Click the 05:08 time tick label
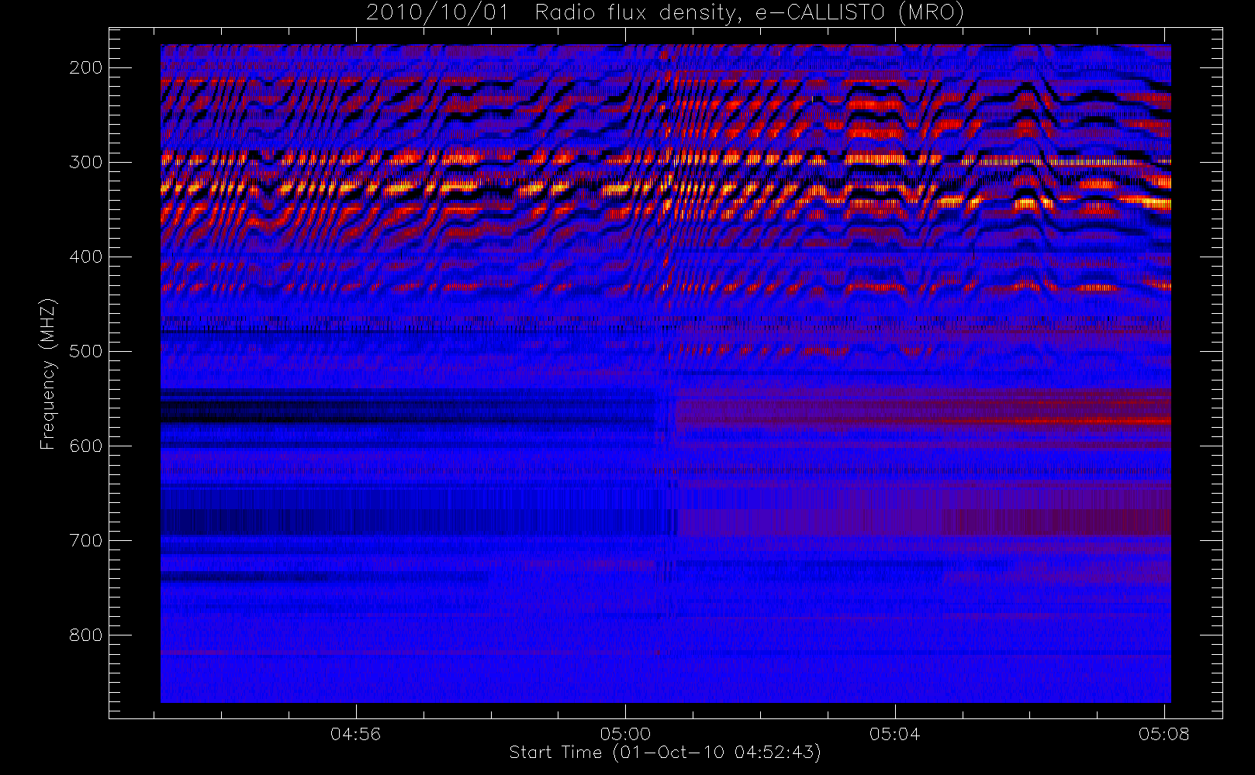The width and height of the screenshot is (1255, 775). [1164, 733]
